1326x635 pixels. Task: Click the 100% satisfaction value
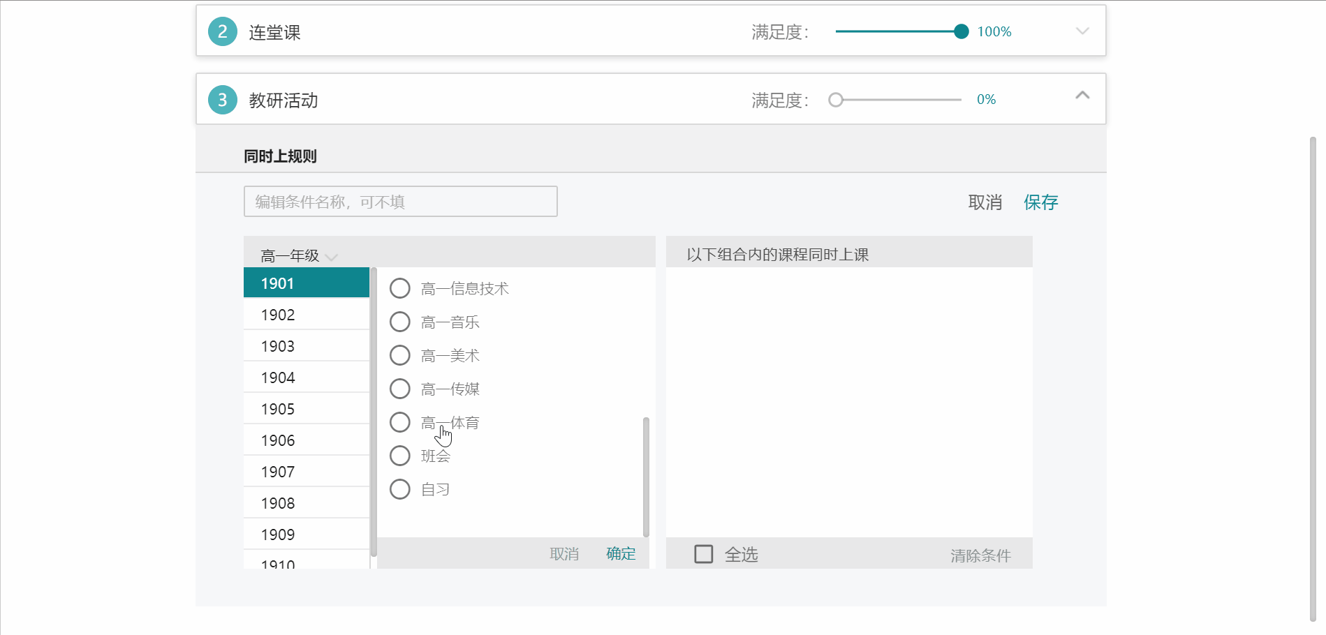994,31
